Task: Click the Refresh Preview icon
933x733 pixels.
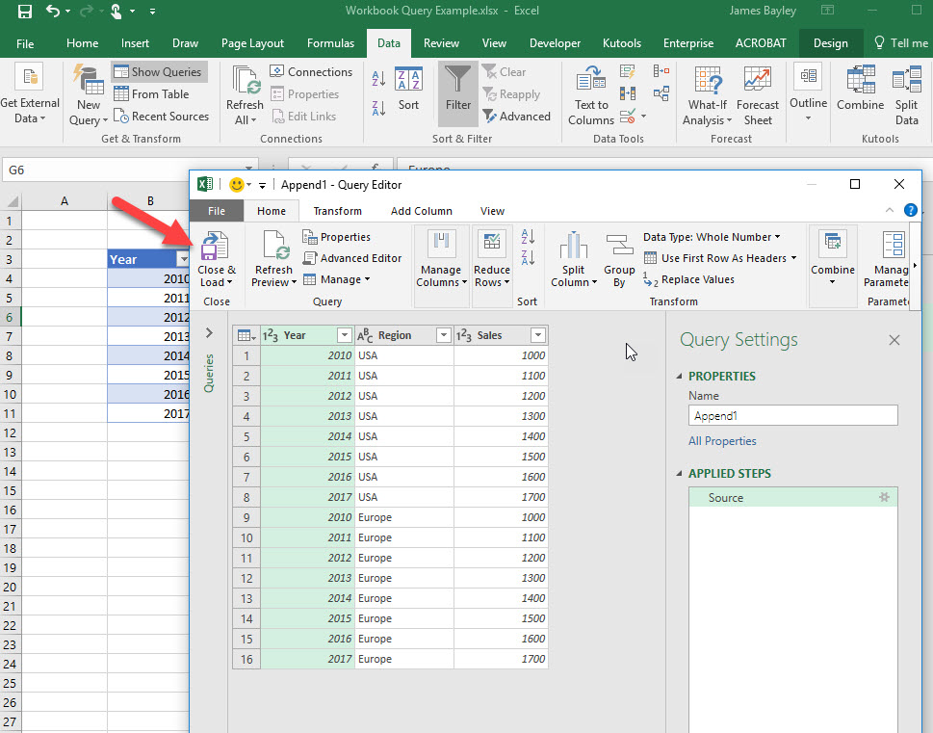Action: point(273,249)
